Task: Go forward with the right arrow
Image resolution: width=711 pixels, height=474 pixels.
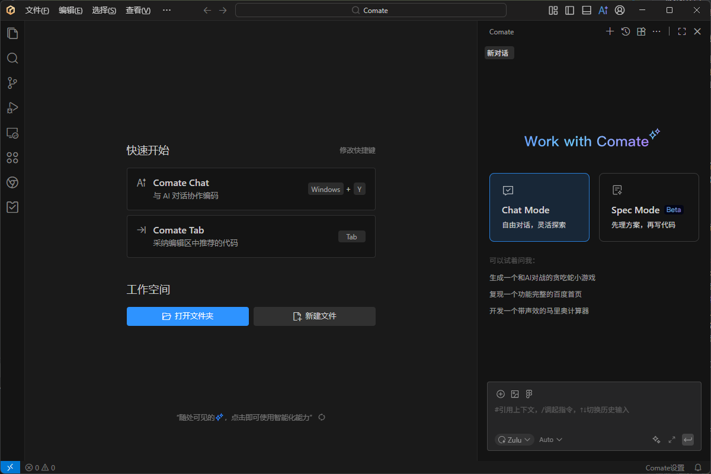Action: click(x=223, y=10)
